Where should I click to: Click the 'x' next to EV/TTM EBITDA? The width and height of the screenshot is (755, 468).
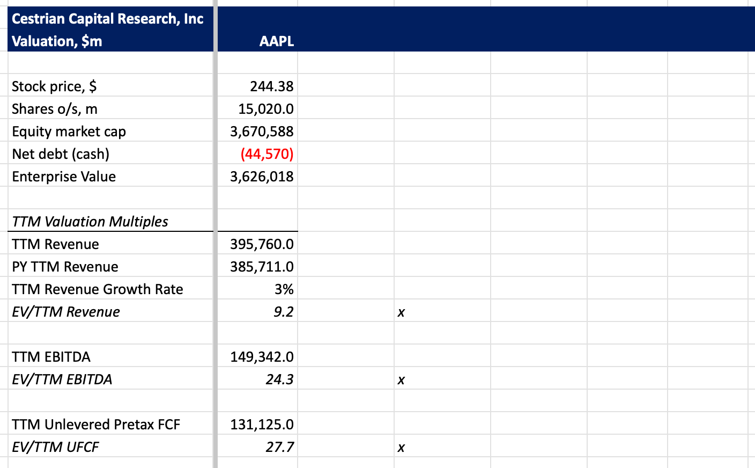[x=401, y=380]
